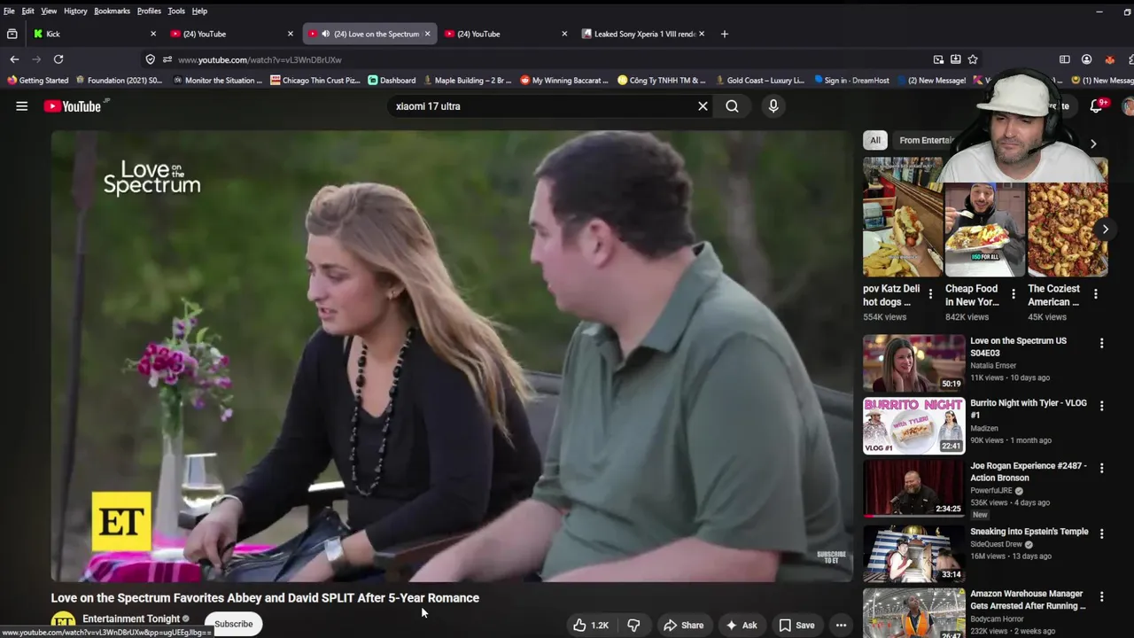Screen dimensions: 1134x638
Task: Open options for Joe Rogan Experience #2487
Action: coord(1101,468)
